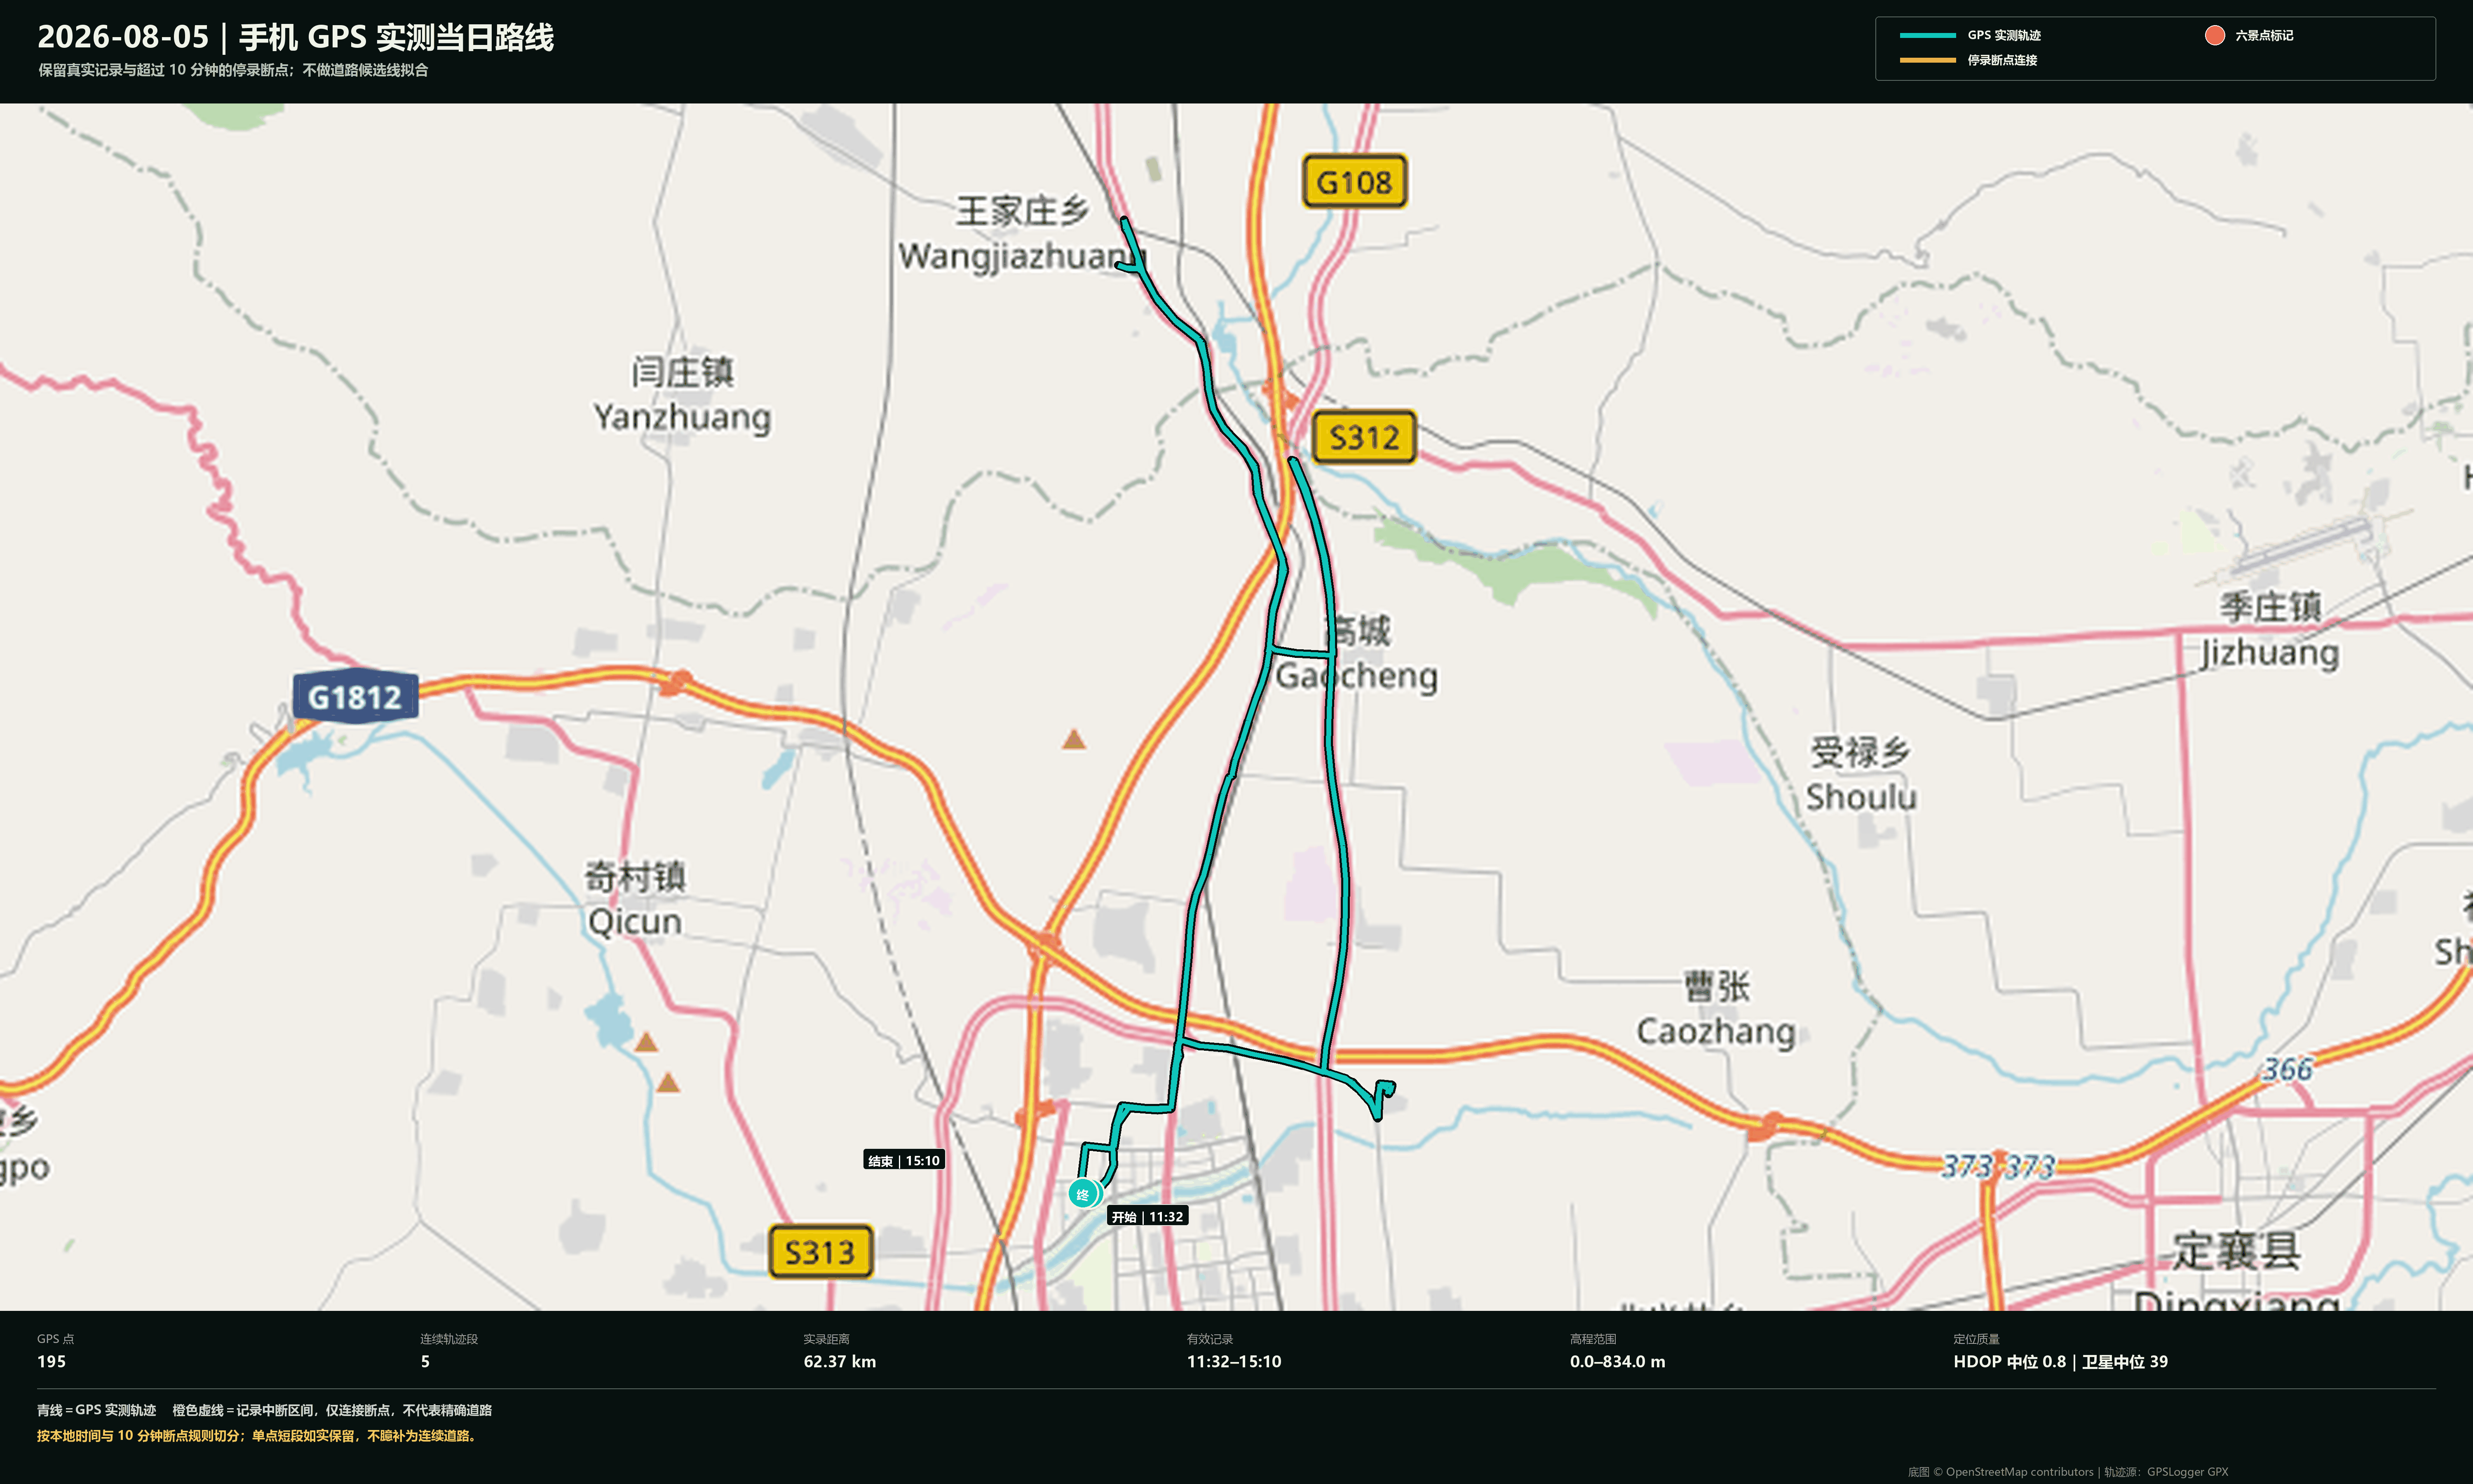Viewport: 2473px width, 1484px height.
Task: Click the subtitle about 10 分钟的停录断点
Action: [x=233, y=70]
